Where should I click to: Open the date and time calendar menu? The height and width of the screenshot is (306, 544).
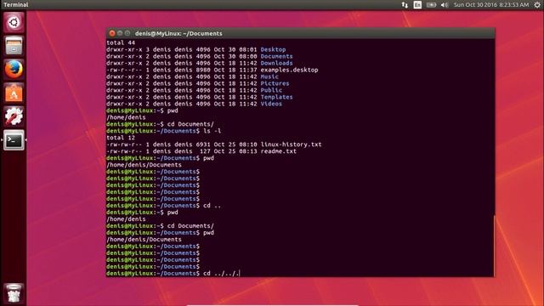(491, 5)
